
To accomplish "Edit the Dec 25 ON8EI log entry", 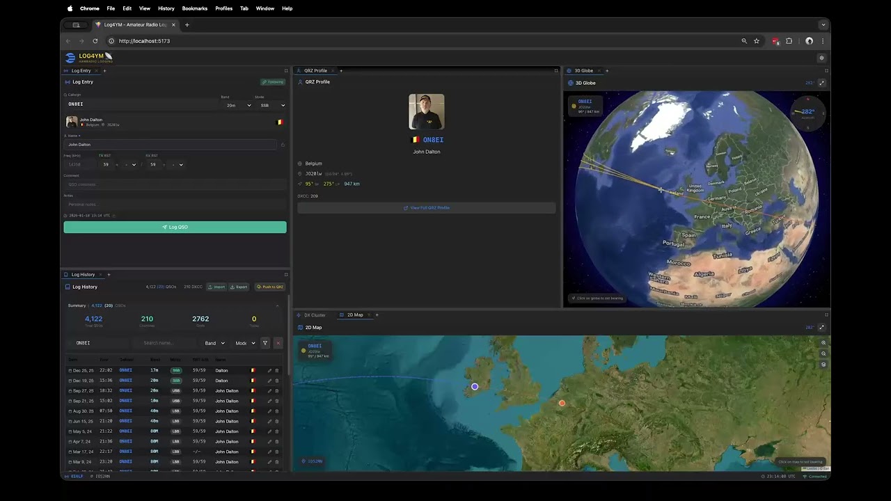I will [x=269, y=370].
